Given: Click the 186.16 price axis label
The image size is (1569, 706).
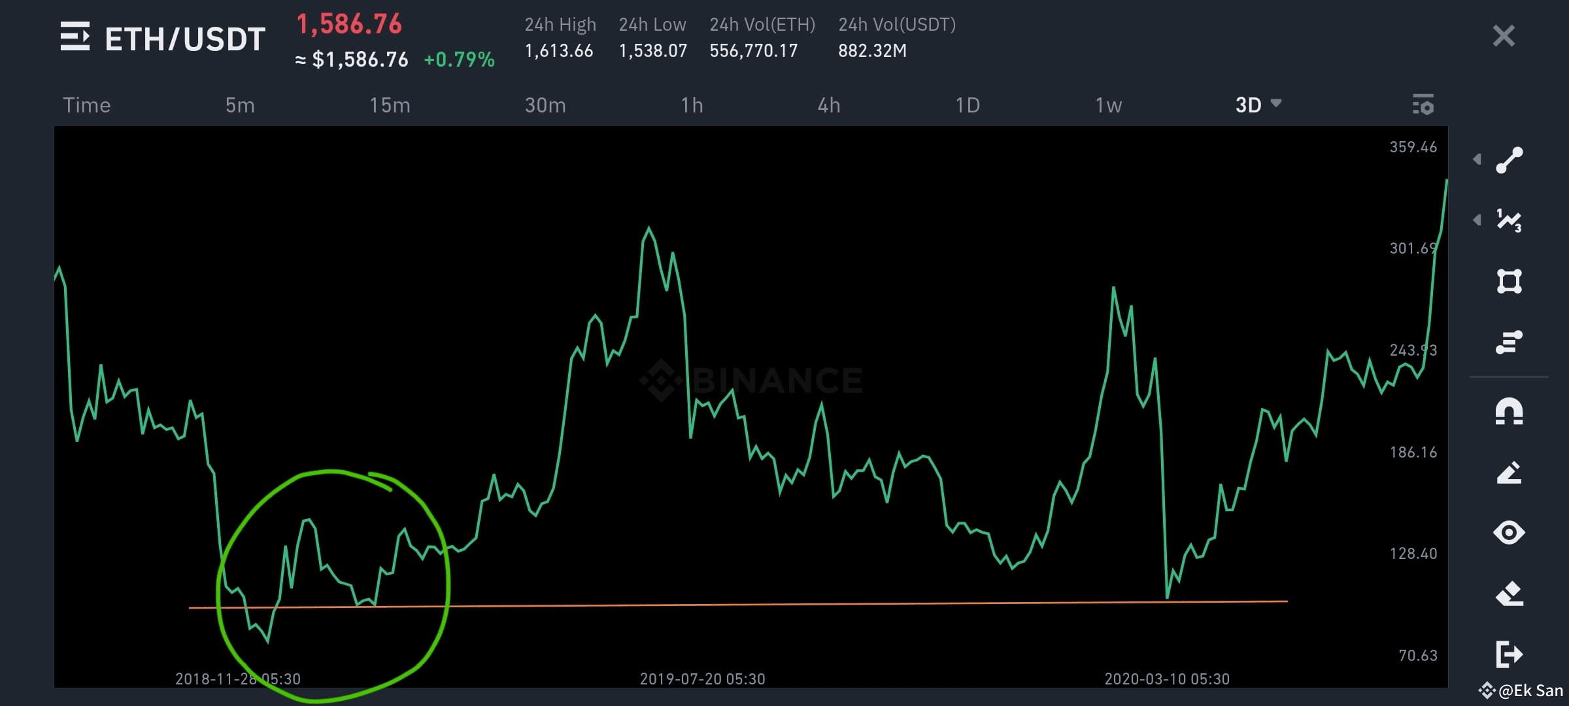Looking at the screenshot, I should tap(1413, 452).
